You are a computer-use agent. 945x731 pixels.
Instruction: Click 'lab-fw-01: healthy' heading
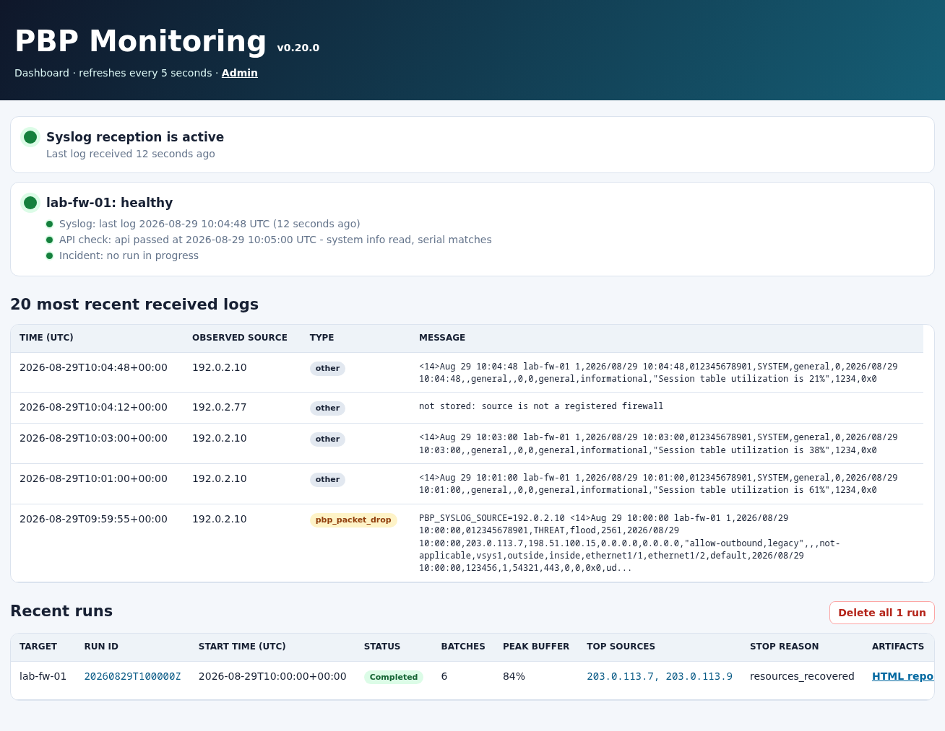pyautogui.click(x=110, y=203)
